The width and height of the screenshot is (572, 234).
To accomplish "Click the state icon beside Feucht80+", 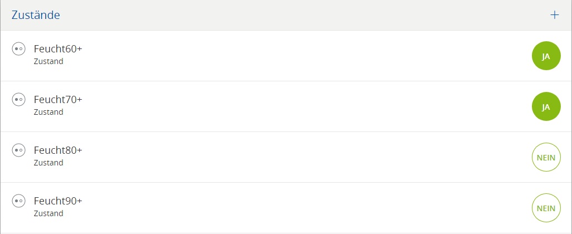I will [x=18, y=150].
